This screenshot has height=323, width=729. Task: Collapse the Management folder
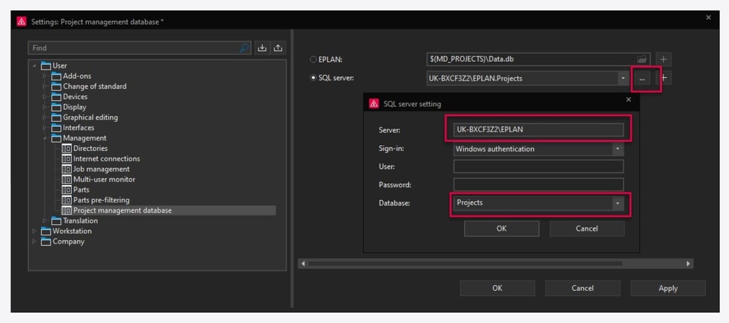click(x=45, y=138)
